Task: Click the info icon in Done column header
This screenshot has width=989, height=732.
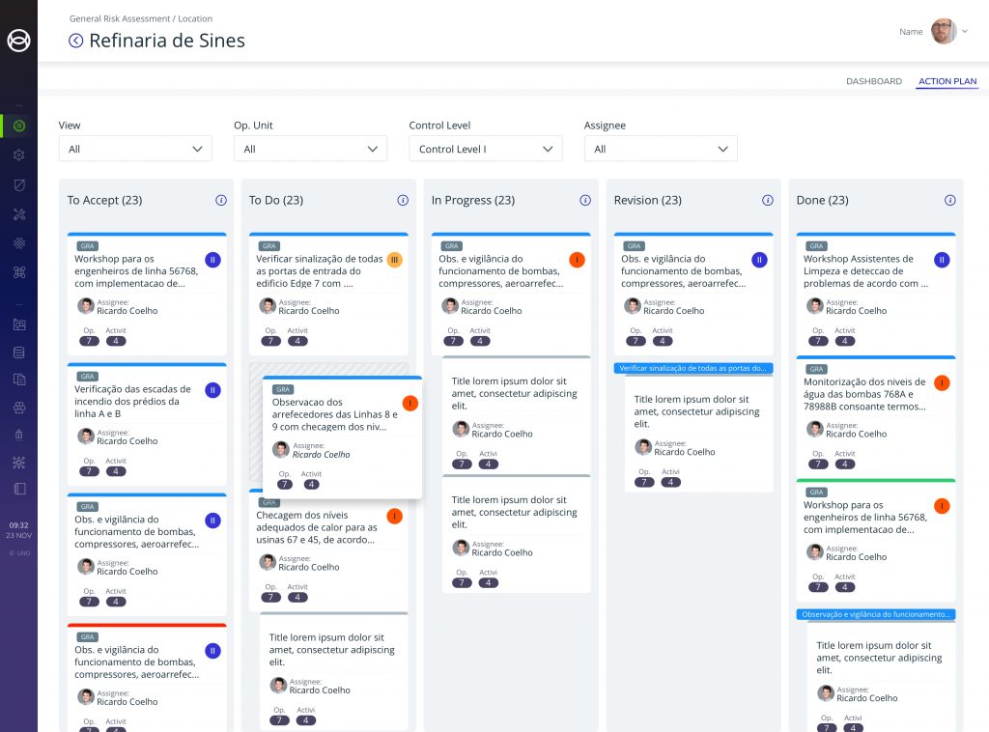Action: coord(949,200)
